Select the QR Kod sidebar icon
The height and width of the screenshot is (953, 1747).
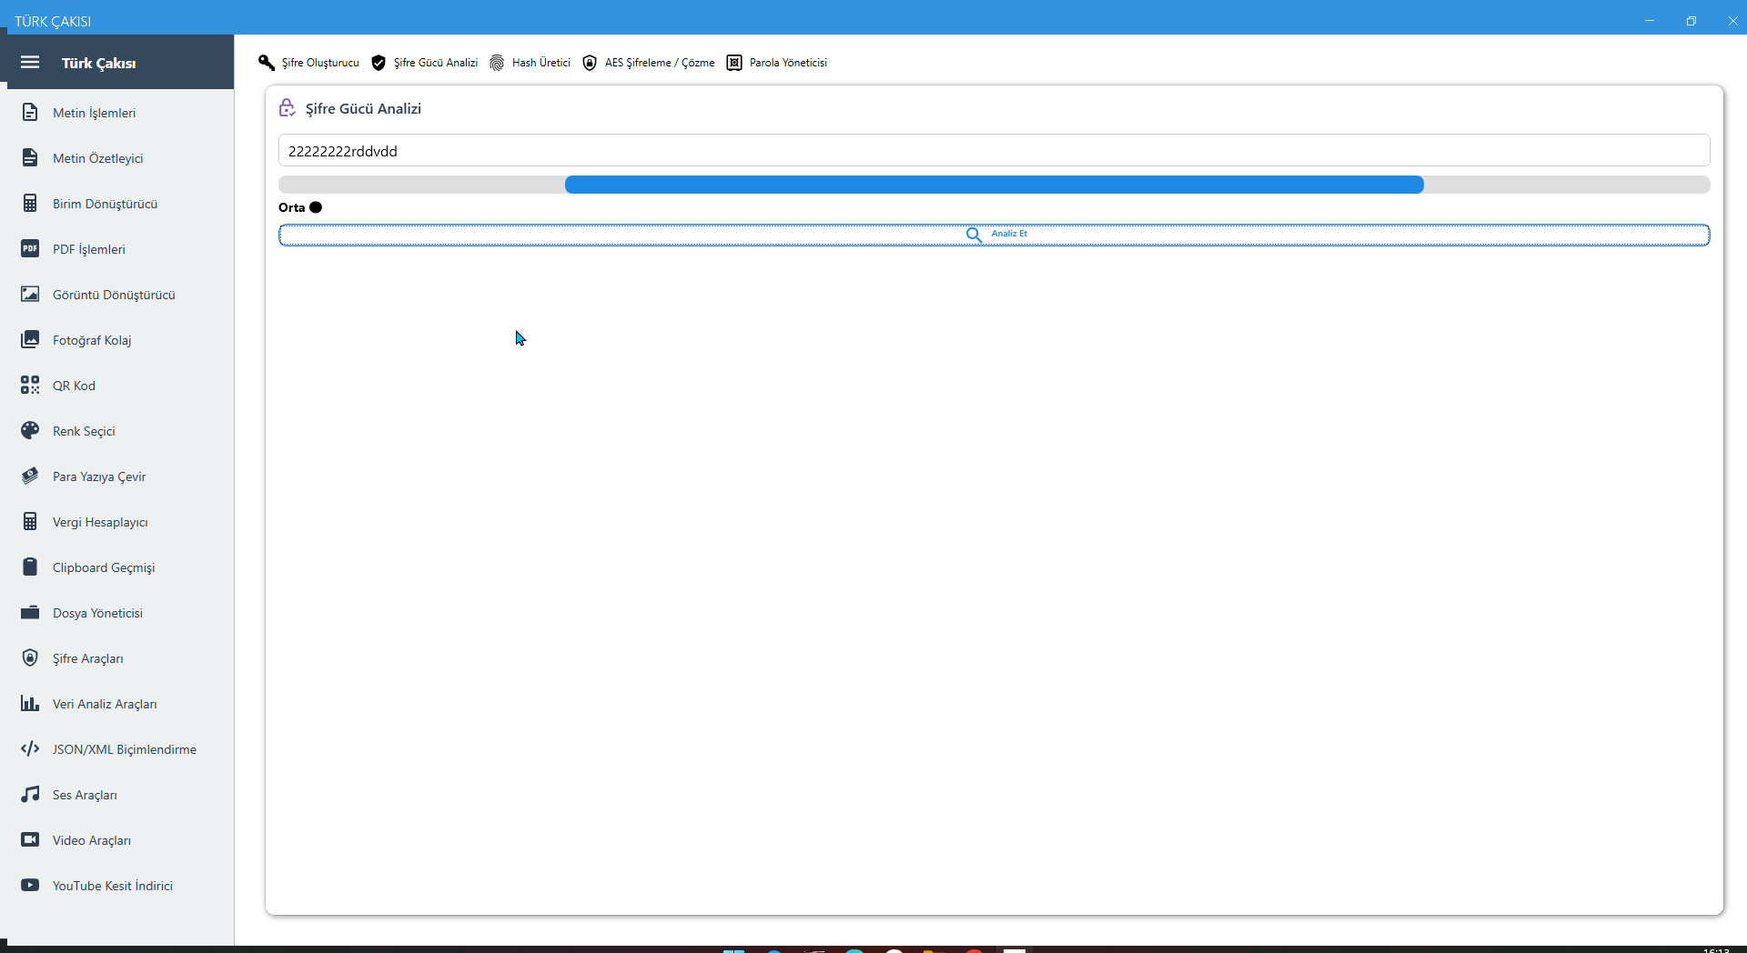(x=30, y=386)
